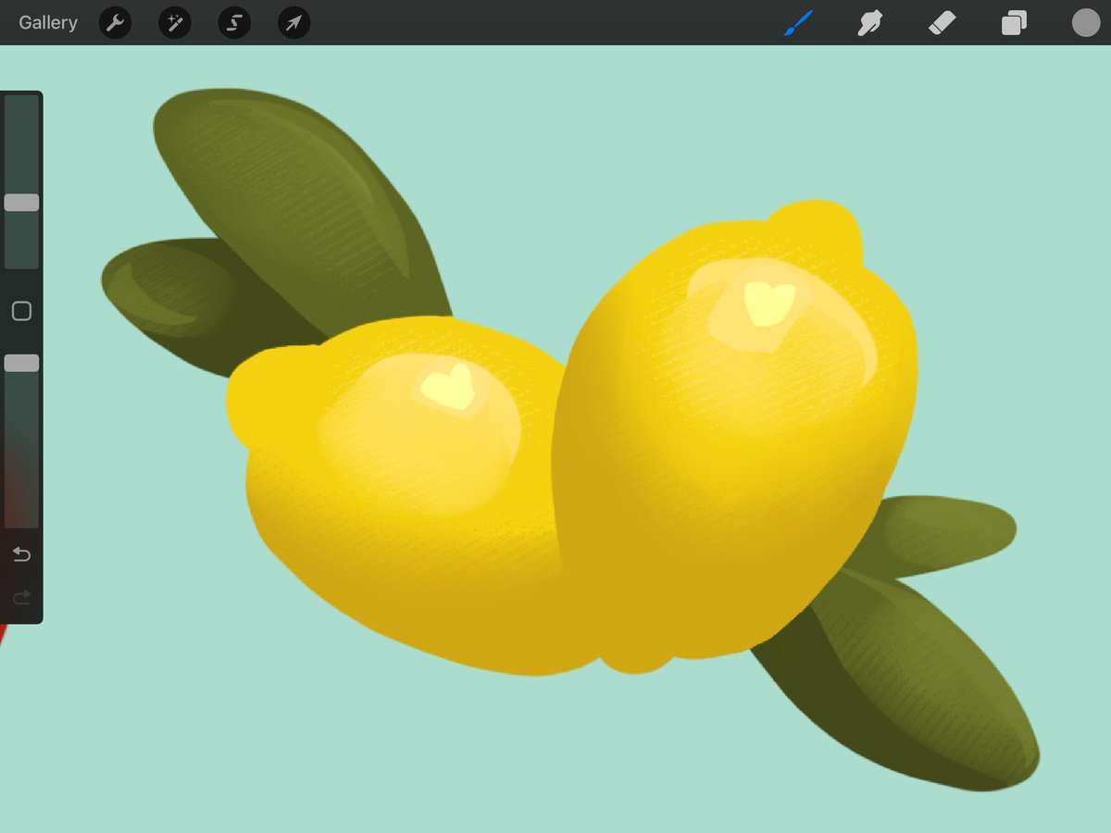Activate the Selection tool (S icon)
The width and height of the screenshot is (1111, 833).
[x=234, y=23]
